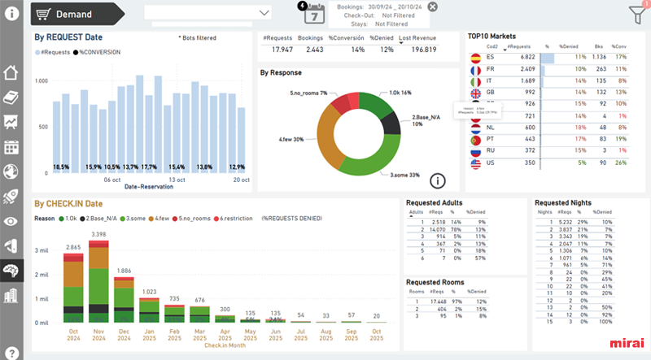651x360 pixels.
Task: Click the United Kingdom flag icon
Action: (x=476, y=93)
